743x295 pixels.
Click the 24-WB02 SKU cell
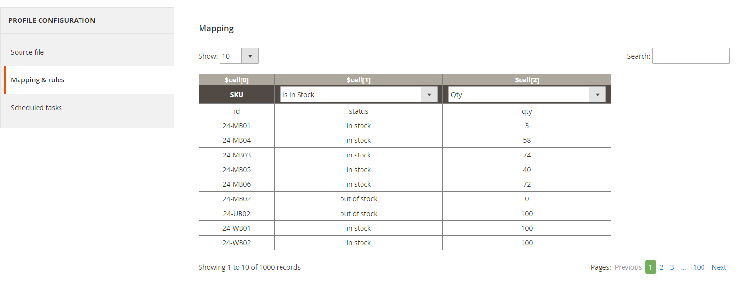point(237,243)
